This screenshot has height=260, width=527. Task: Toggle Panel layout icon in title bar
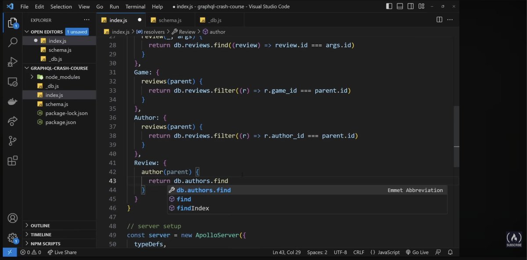click(400, 6)
